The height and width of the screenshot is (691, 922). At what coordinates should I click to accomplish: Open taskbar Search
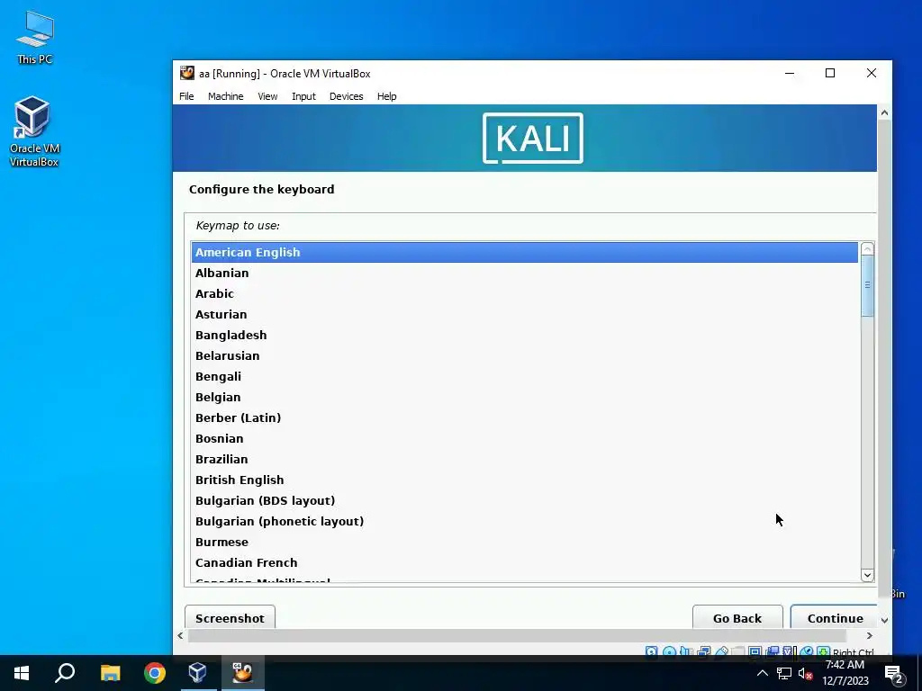[65, 673]
